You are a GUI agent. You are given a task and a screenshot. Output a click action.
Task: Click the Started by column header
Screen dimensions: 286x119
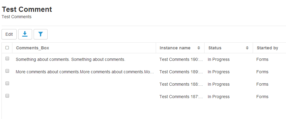tap(268, 48)
